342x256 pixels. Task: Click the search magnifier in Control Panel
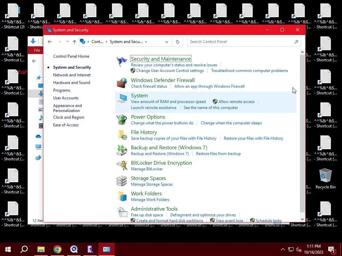coord(296,42)
